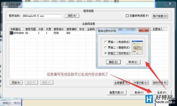The height and width of the screenshot is (106, 177).
Task: Click the 长度 column header
Action: (49, 29)
